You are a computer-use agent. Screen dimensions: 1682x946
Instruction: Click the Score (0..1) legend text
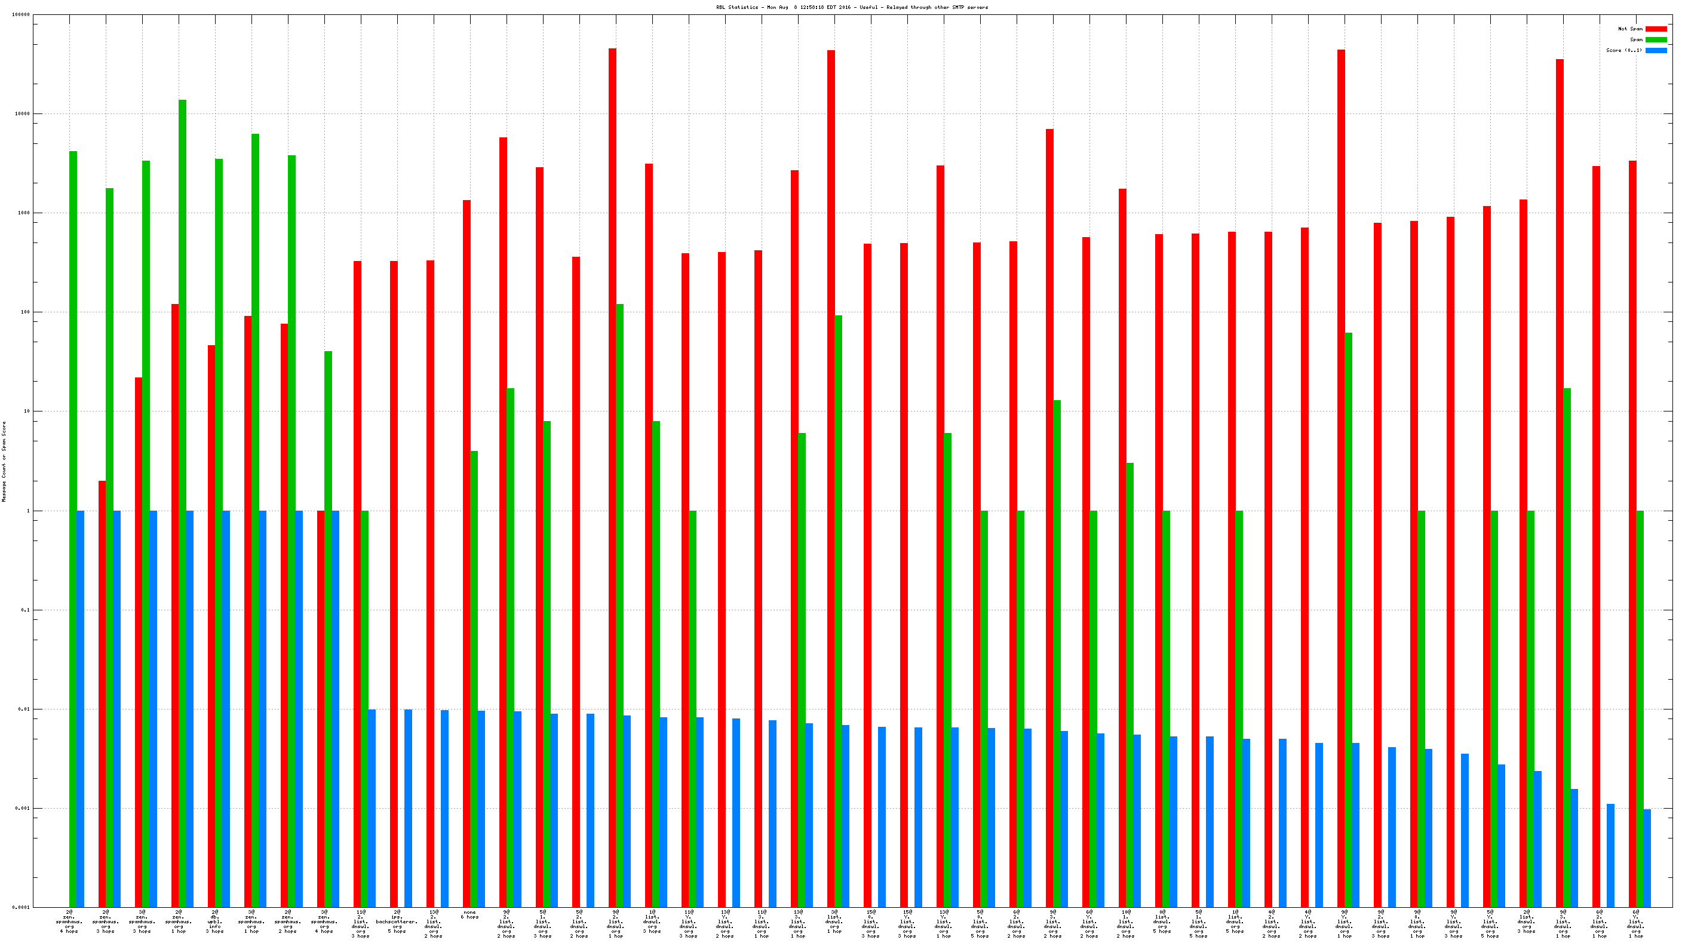pyautogui.click(x=1623, y=50)
